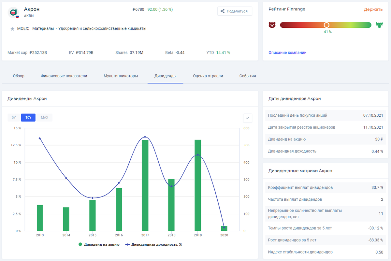Click the Непрерывное количество лет выплаты row

click(x=326, y=214)
